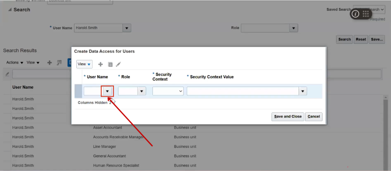Open the Security Context Value dropdown arrow

(303, 91)
